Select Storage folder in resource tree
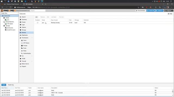Screen dimensions: 174x97 point(8,26)
